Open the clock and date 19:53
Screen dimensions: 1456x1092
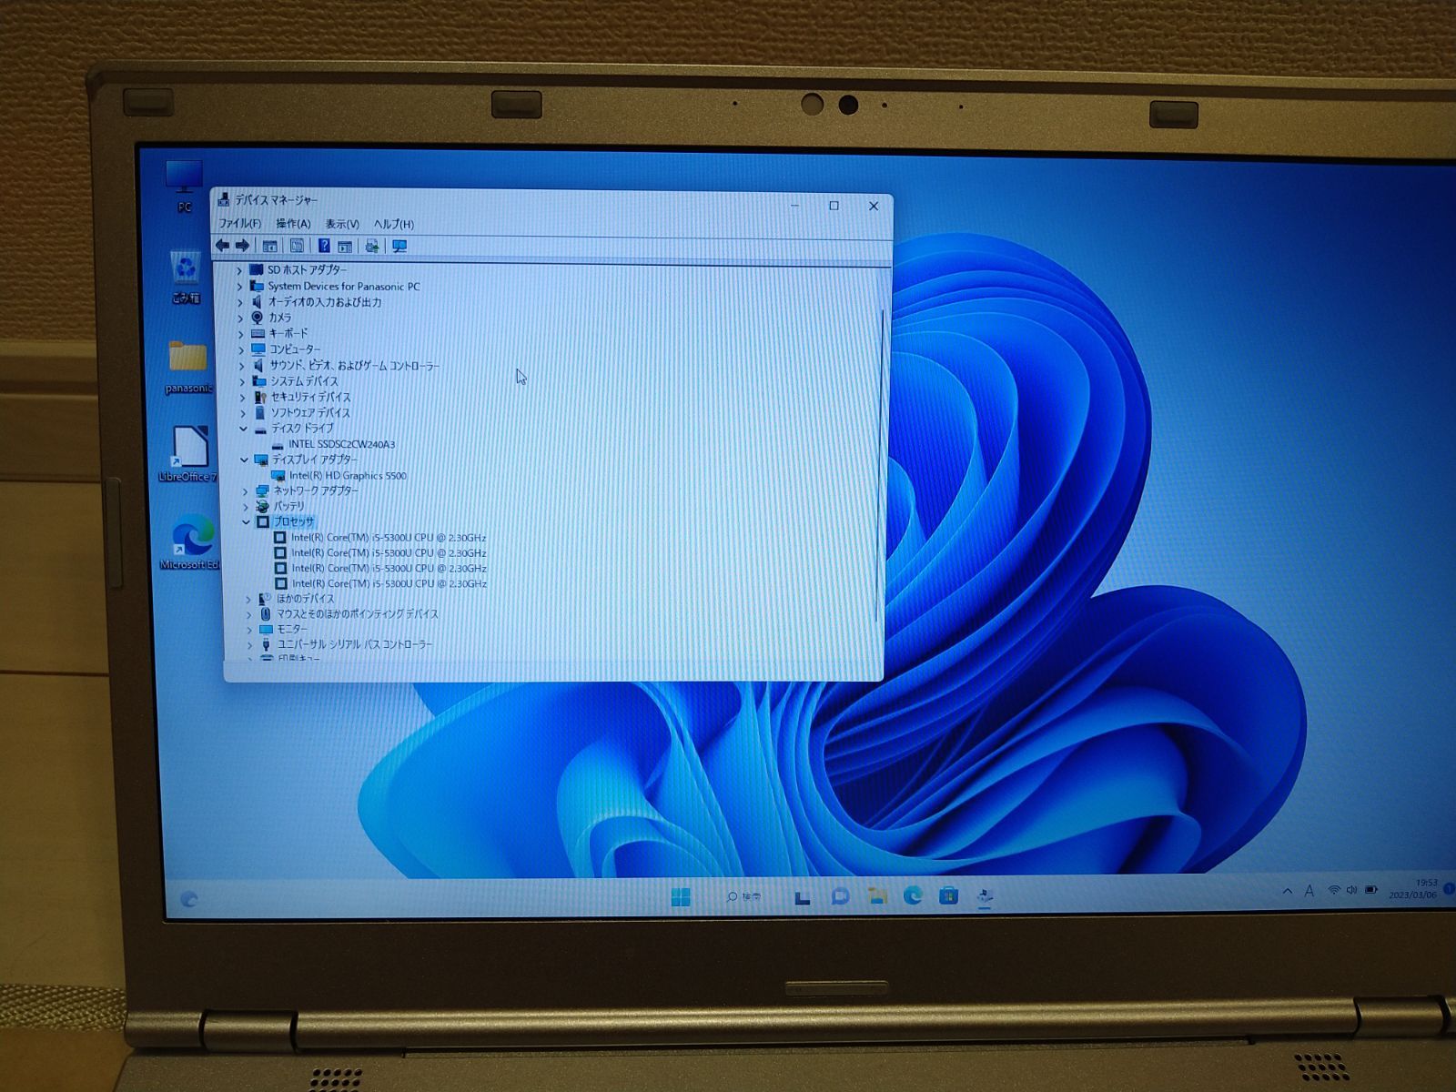click(1414, 889)
